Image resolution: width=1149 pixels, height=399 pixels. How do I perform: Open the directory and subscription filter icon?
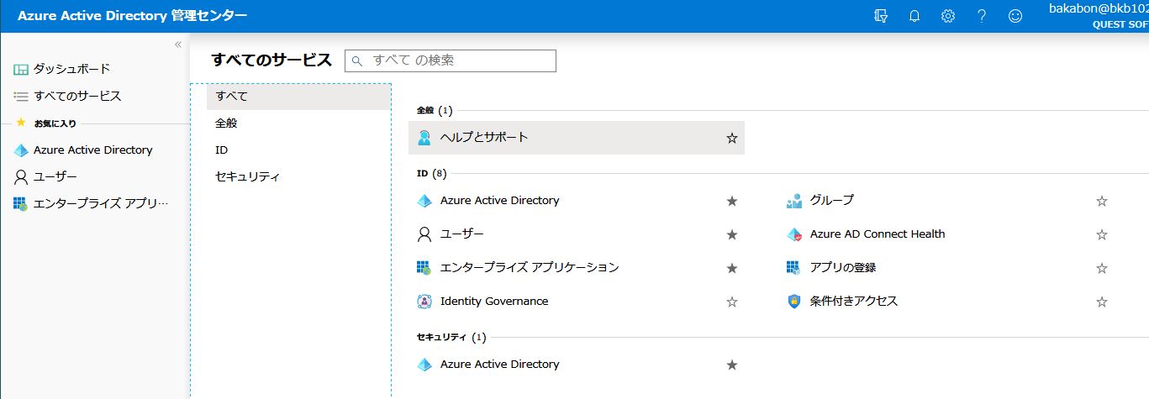(881, 16)
